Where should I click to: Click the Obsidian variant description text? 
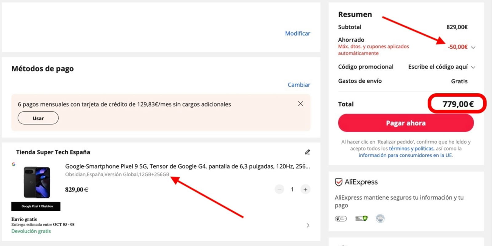point(117,174)
